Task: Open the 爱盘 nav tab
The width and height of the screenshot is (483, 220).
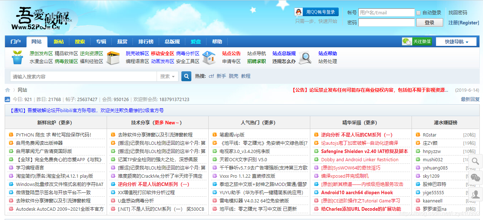Action: (196, 42)
